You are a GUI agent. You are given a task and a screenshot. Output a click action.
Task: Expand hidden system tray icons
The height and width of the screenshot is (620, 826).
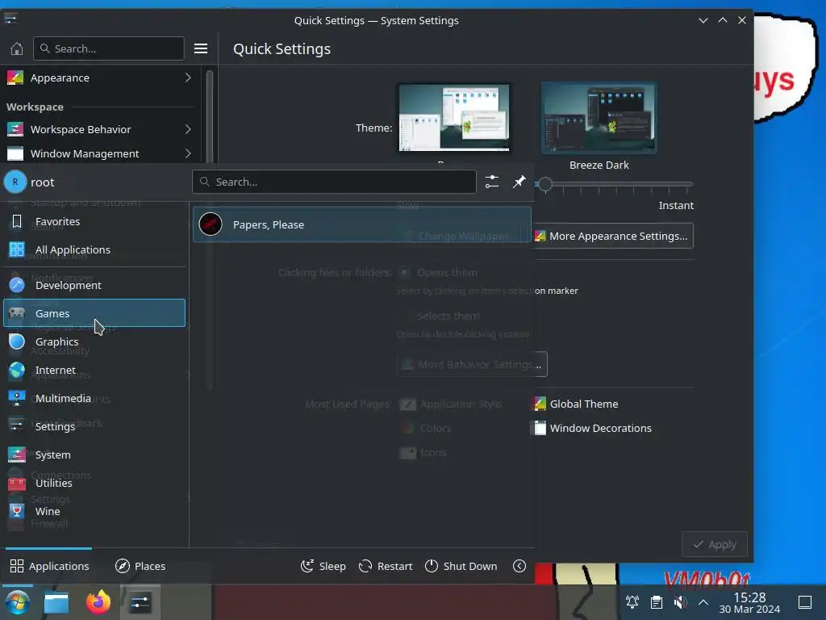[x=703, y=602]
